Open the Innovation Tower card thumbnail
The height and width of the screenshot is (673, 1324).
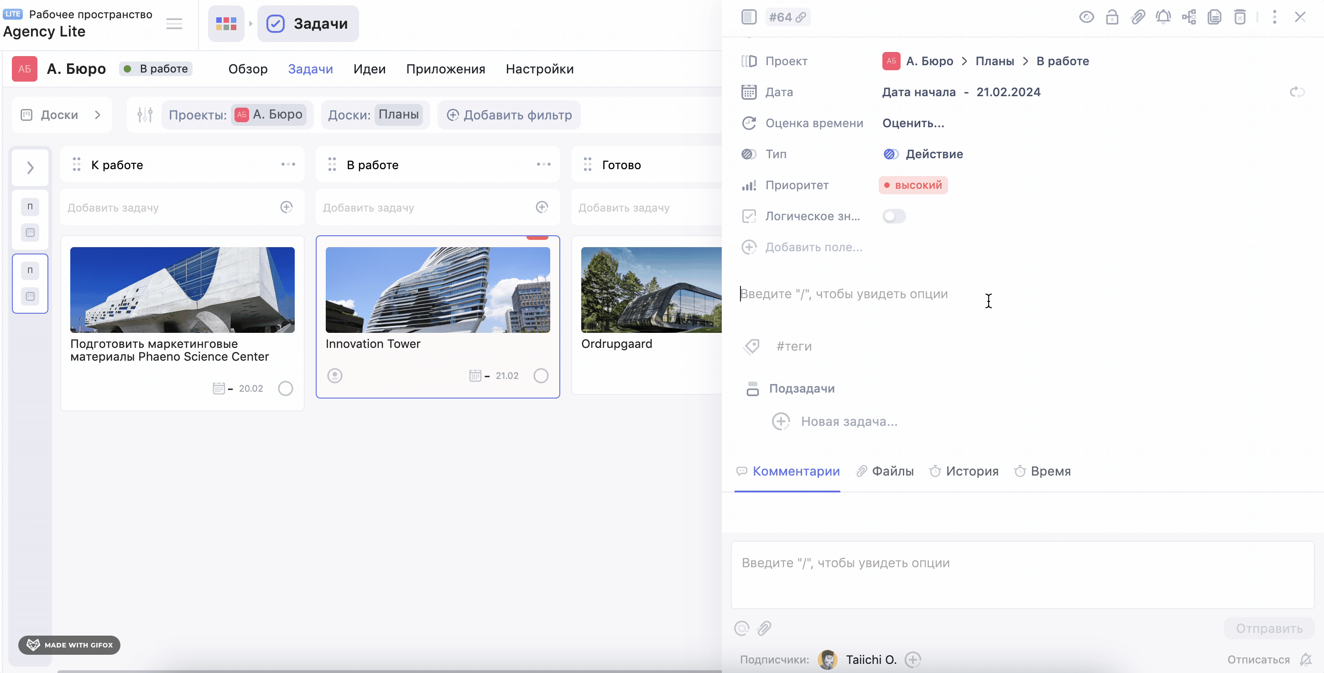tap(438, 290)
